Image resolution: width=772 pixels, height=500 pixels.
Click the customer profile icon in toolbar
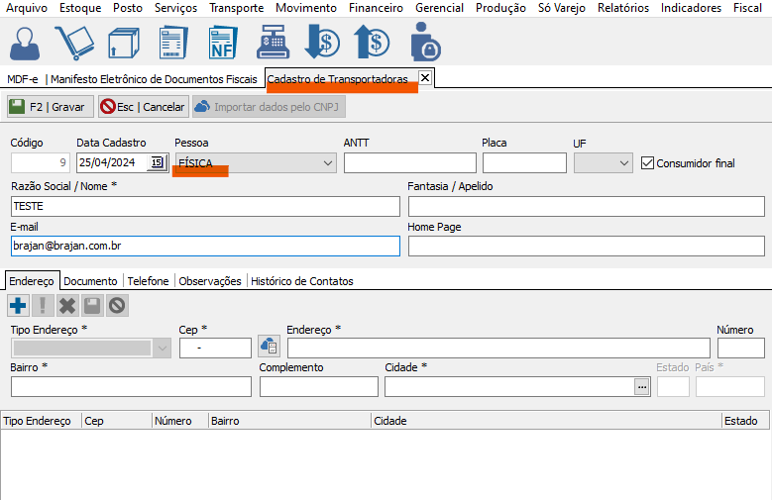pos(26,43)
